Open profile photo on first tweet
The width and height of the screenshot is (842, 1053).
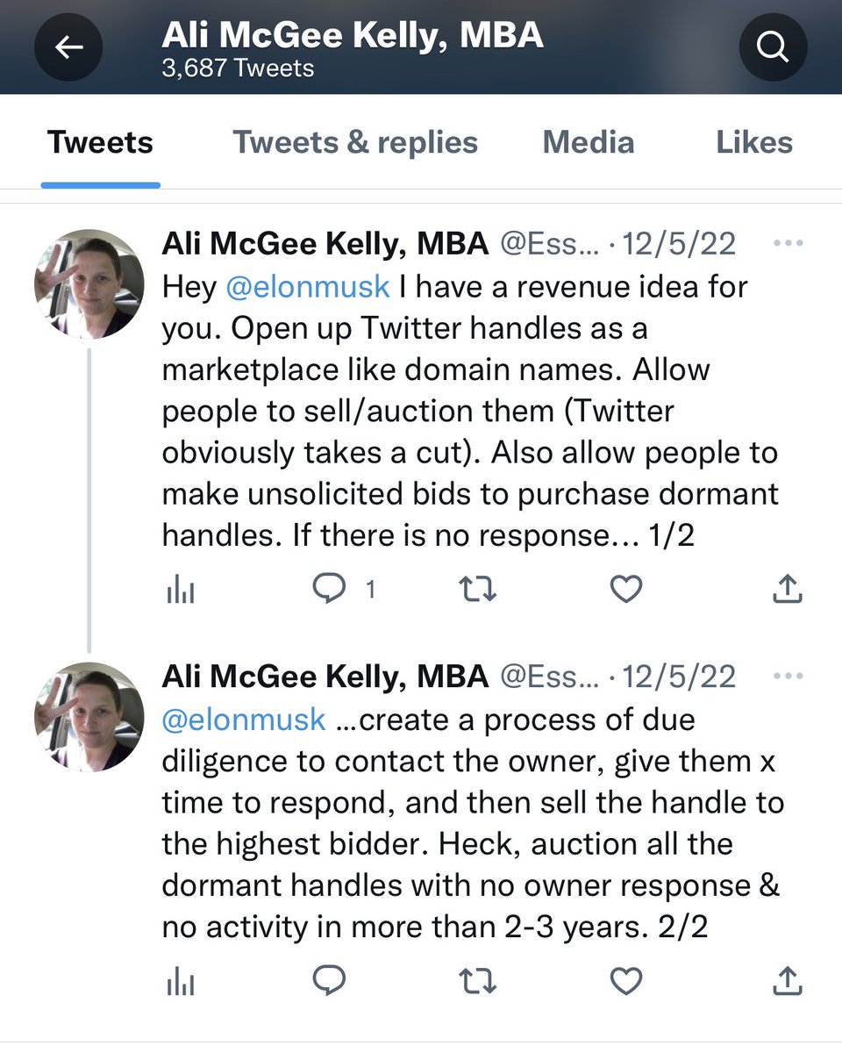(x=89, y=284)
